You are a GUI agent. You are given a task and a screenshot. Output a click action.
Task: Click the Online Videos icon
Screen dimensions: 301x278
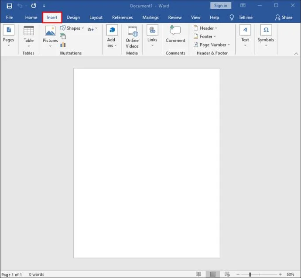[x=133, y=31]
